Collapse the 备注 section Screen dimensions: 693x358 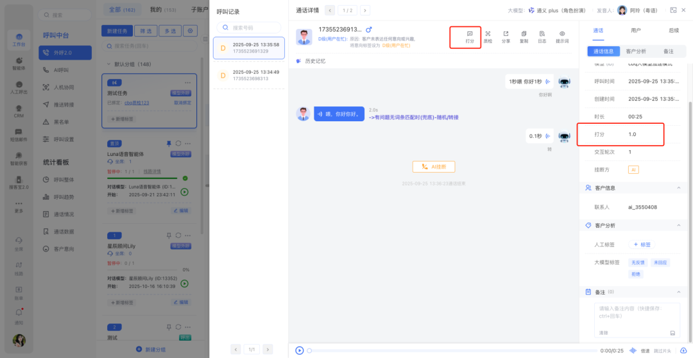coord(679,292)
